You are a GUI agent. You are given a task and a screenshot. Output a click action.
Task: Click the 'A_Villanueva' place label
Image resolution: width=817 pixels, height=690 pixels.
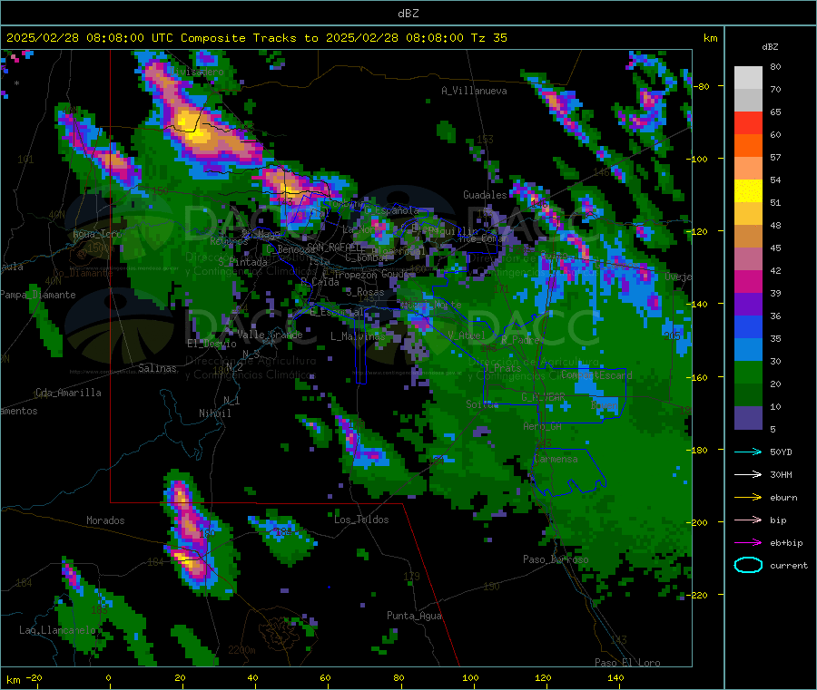[474, 91]
